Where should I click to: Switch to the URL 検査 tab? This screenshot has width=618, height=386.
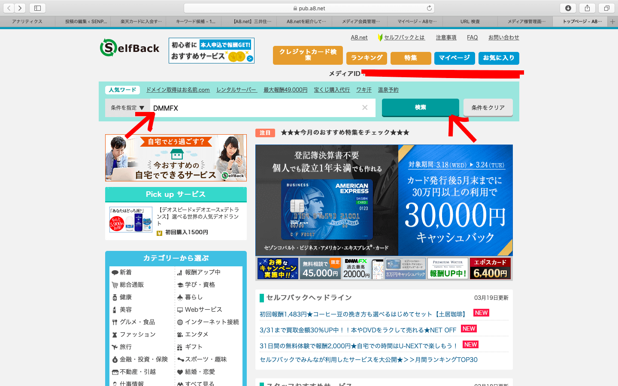click(x=470, y=21)
